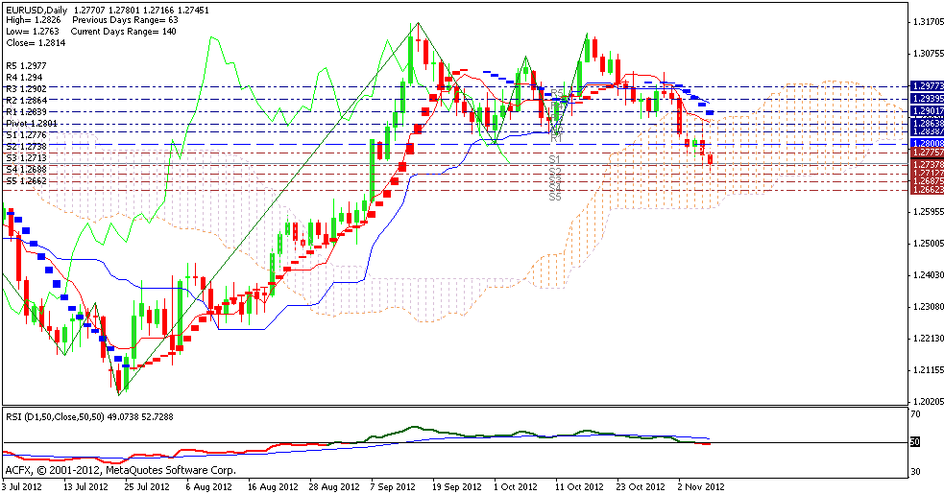Click the 7 Sep 2012 date label
The width and height of the screenshot is (944, 494).
point(392,485)
